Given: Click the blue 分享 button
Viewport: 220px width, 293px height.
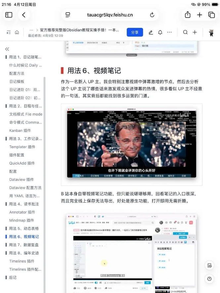Looking at the screenshot, I should 135,32.
